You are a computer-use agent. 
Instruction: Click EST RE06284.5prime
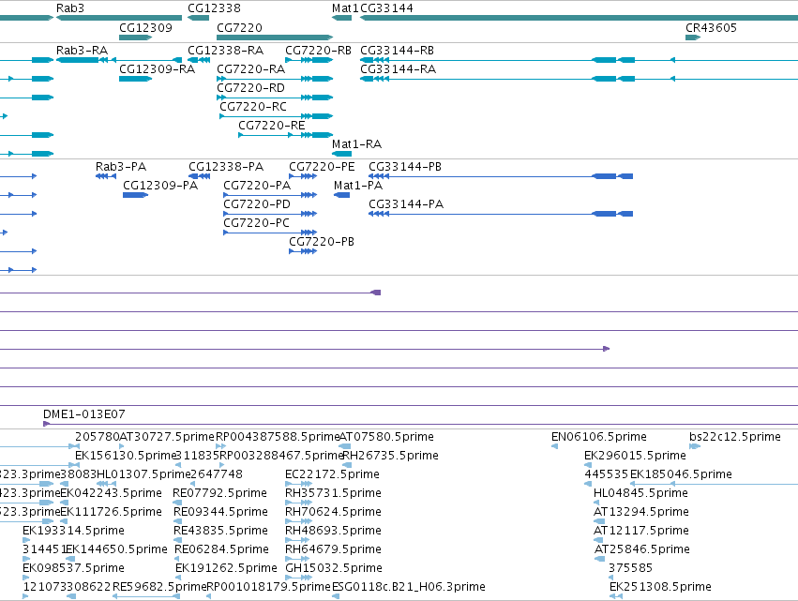click(221, 549)
